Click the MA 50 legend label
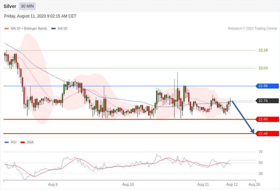This screenshot has width=280, height=190. click(63, 28)
